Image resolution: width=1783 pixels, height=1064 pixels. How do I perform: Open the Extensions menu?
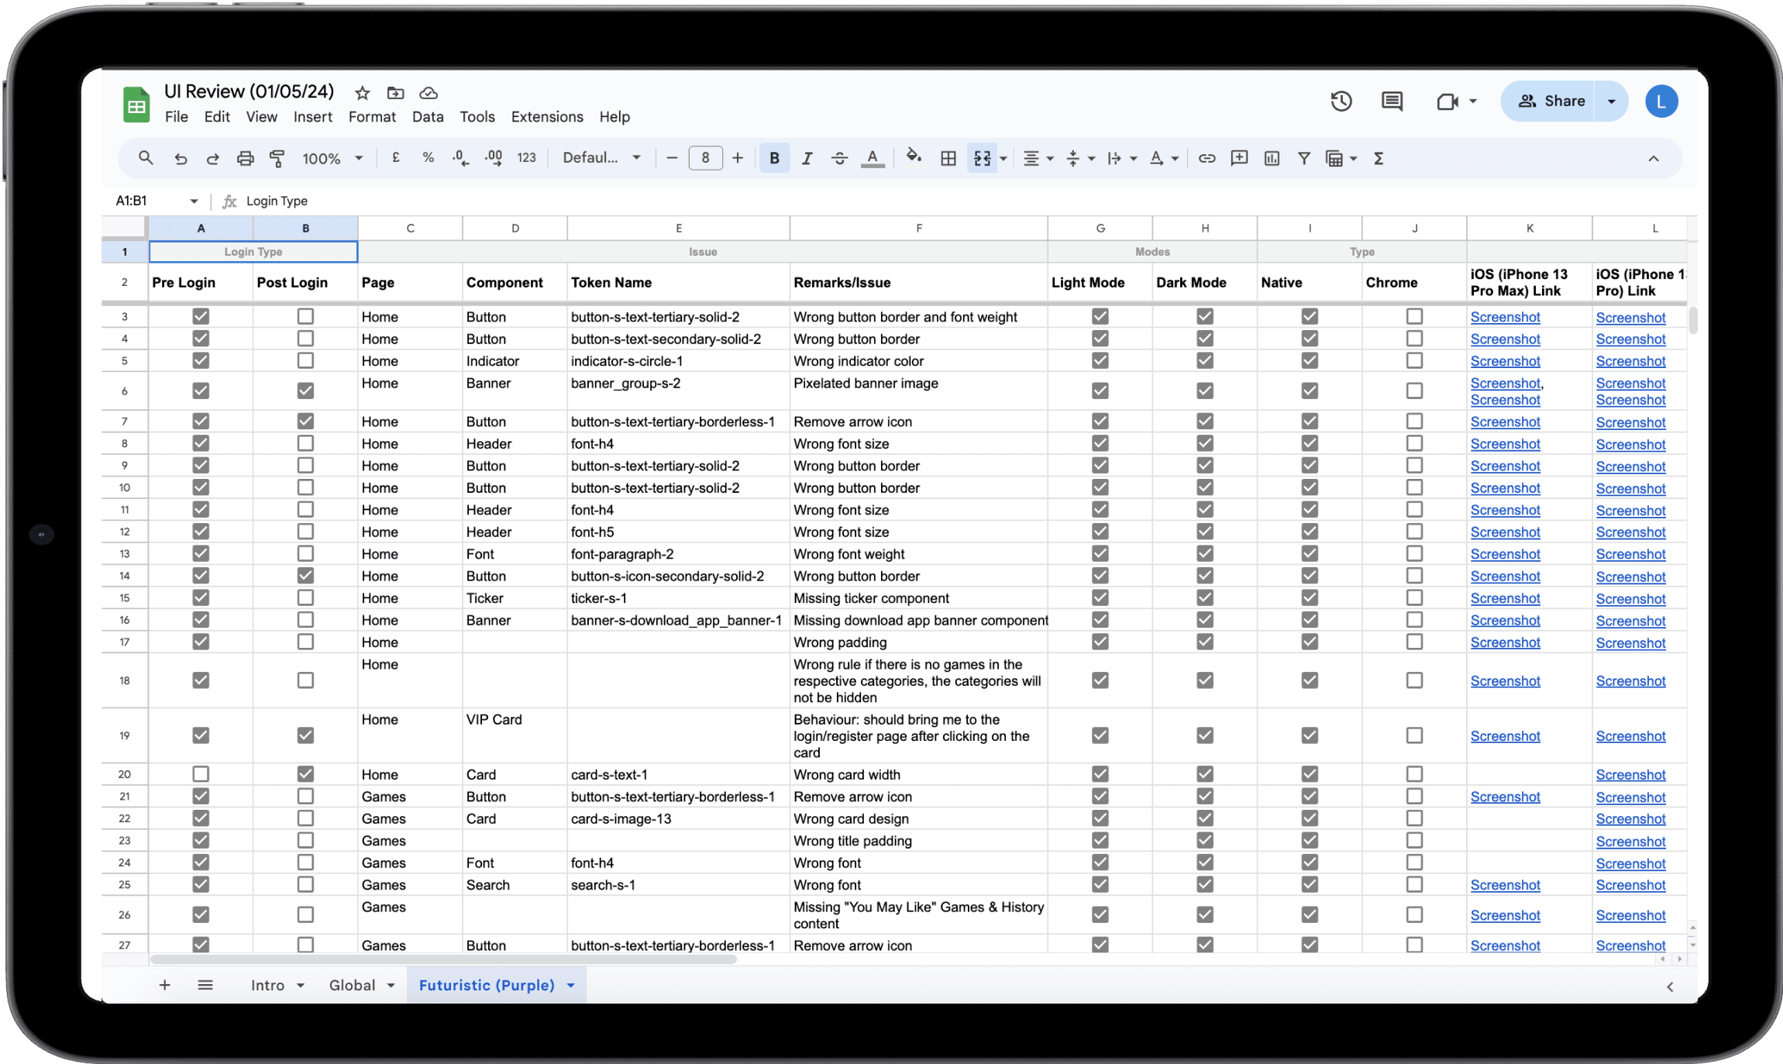546,116
